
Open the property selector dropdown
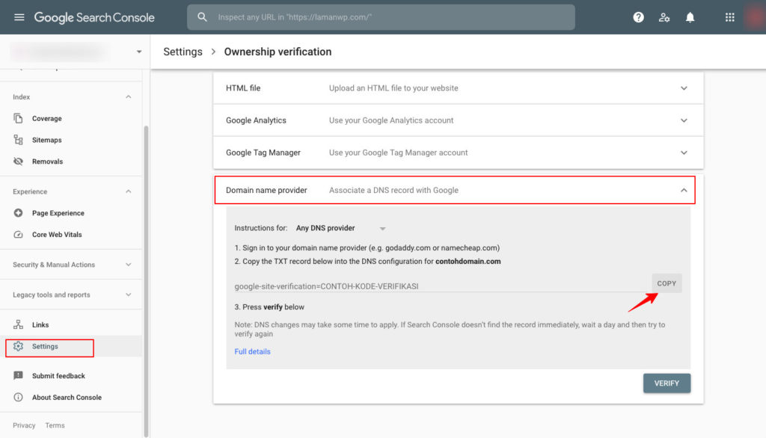click(x=139, y=52)
